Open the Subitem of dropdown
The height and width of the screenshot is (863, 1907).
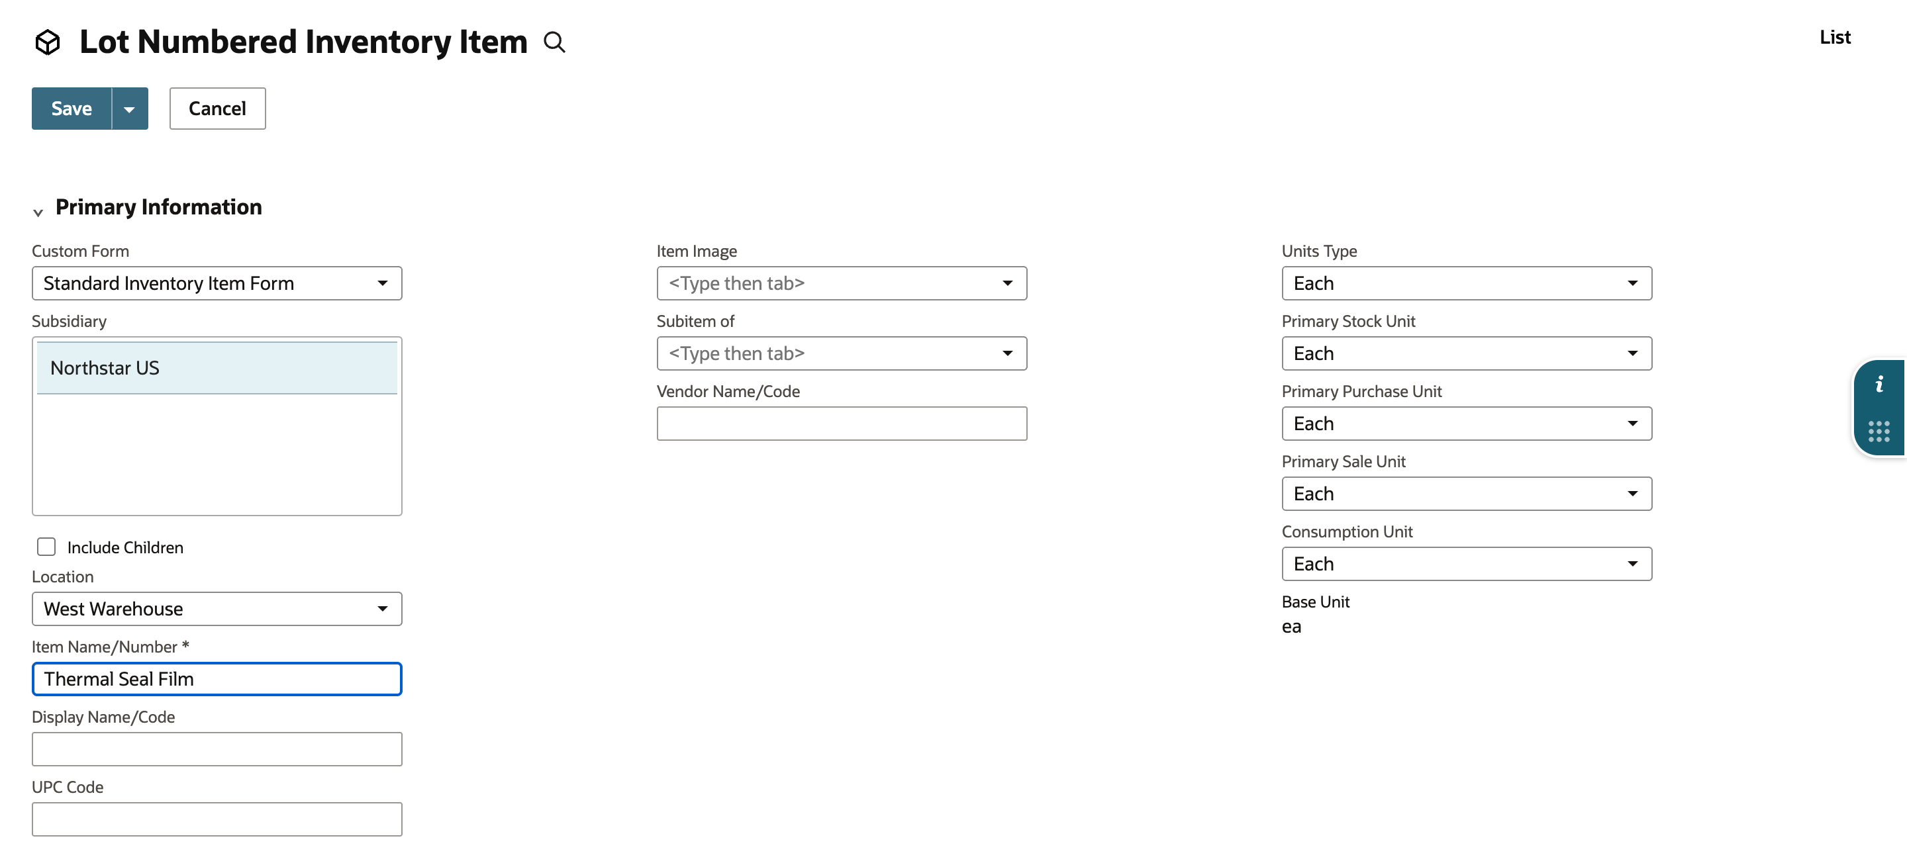[842, 353]
